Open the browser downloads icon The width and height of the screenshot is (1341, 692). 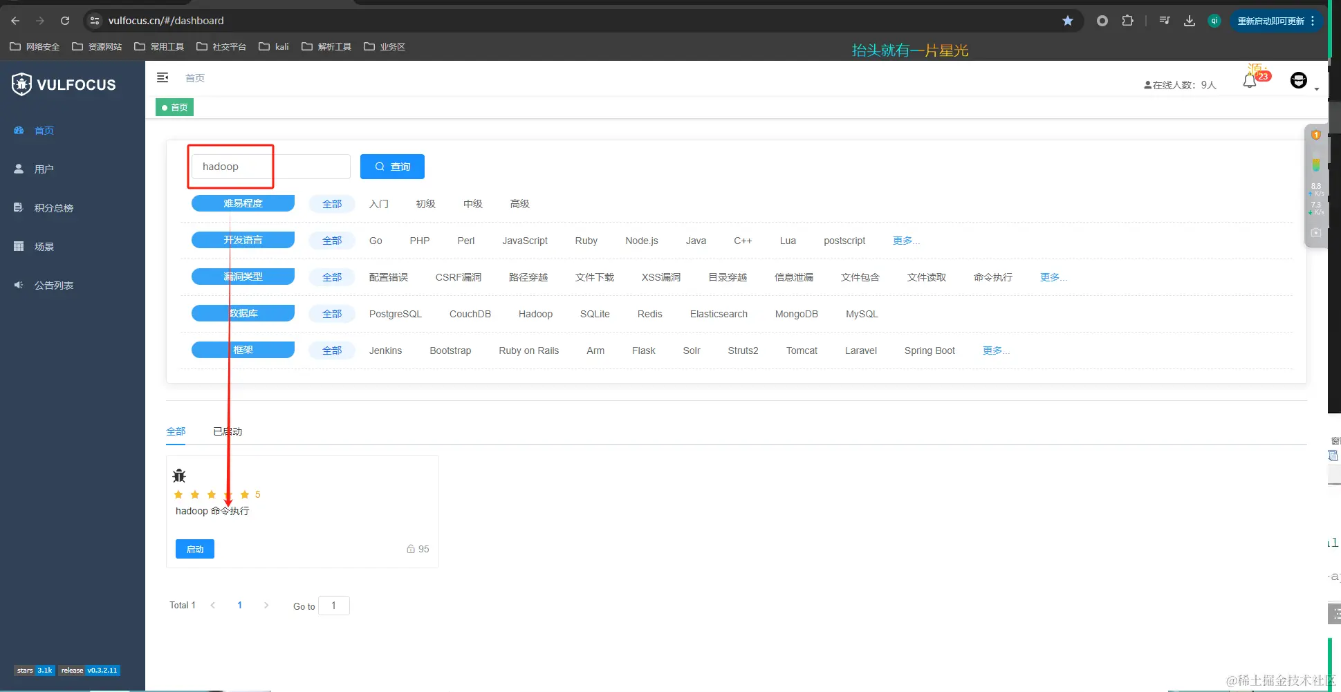tap(1190, 21)
